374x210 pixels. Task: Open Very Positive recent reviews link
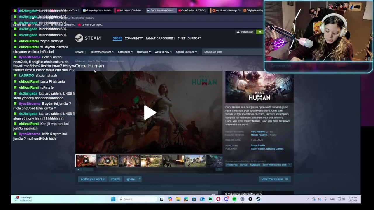[x=258, y=132]
